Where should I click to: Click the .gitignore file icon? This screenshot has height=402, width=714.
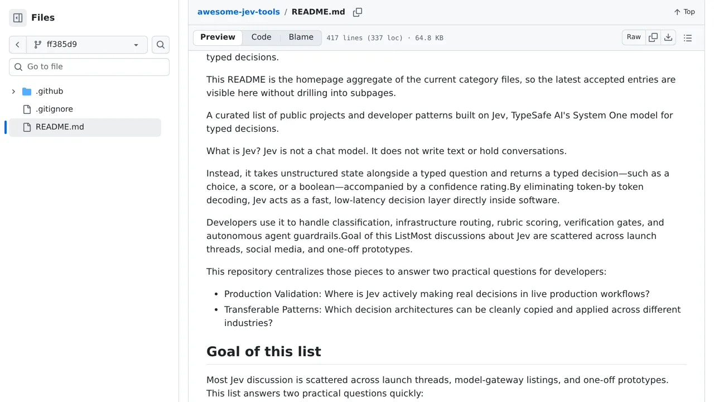click(27, 109)
